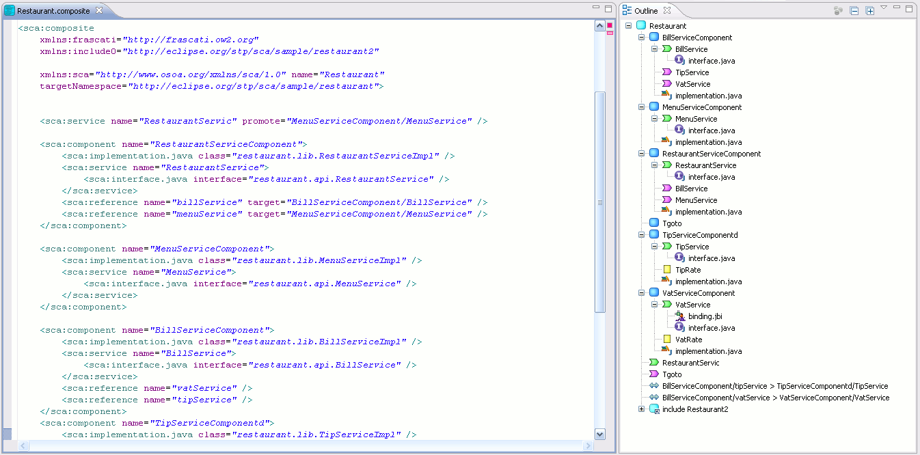Collapse RestaurantService service node in Outline

point(655,165)
